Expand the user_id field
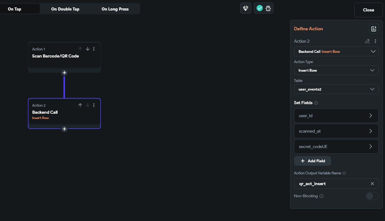 [x=336, y=116]
